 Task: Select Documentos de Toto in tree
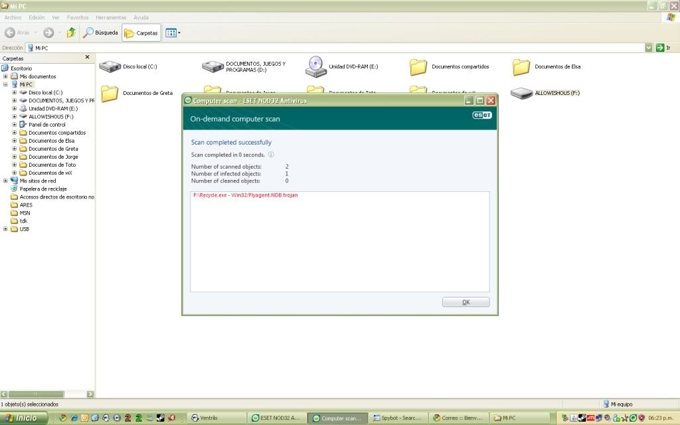click(x=52, y=165)
